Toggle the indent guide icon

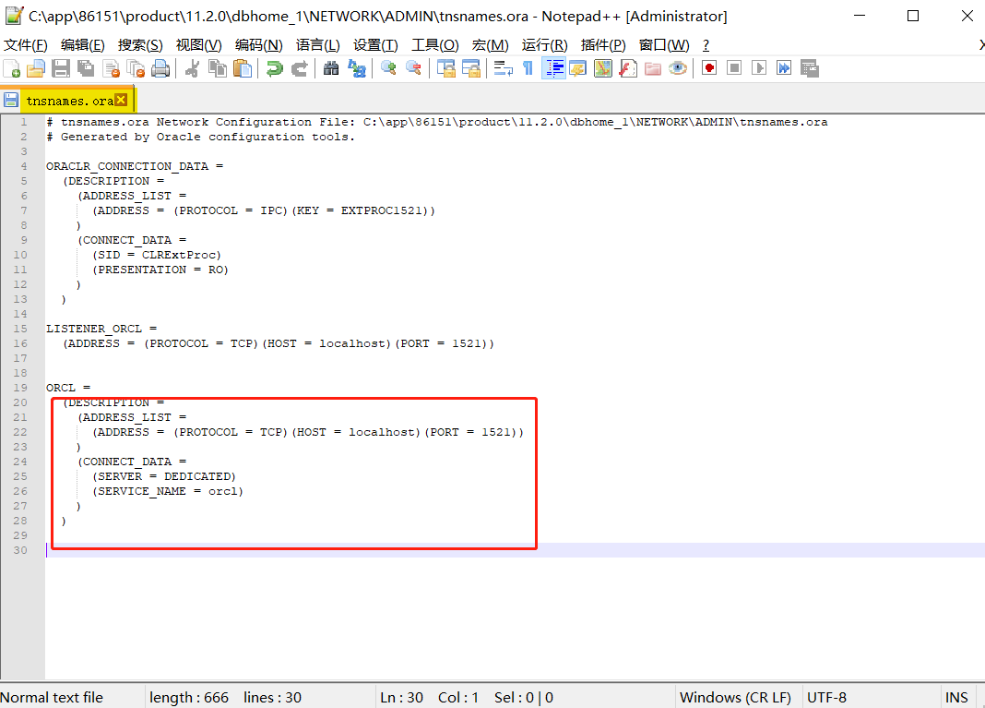(x=553, y=68)
